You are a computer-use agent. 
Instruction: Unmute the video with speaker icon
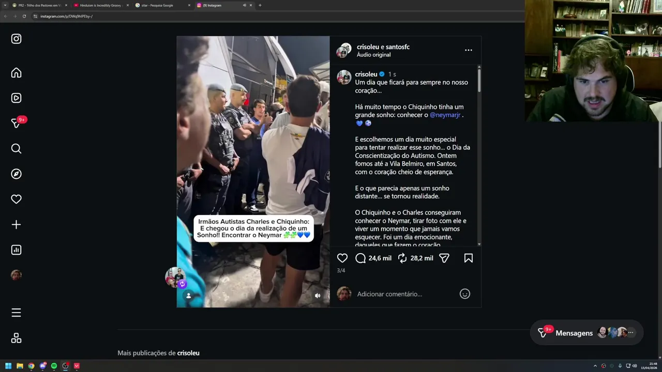pos(318,296)
